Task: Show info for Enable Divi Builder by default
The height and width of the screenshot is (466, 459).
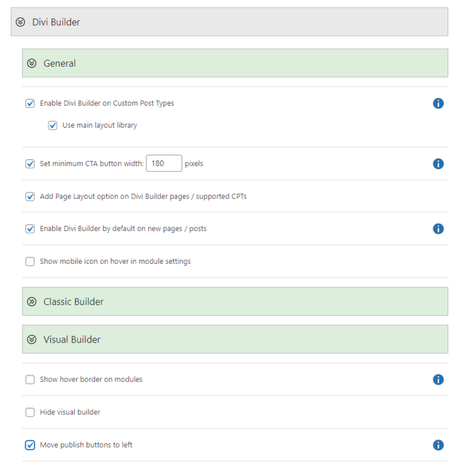Action: (438, 229)
